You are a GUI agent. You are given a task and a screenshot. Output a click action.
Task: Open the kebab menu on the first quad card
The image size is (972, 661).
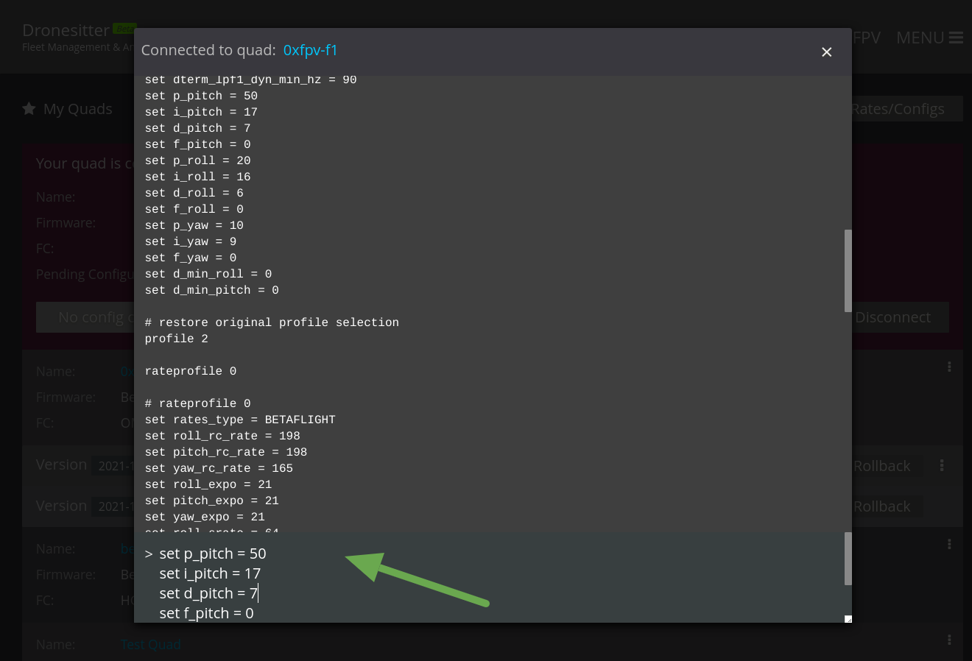[x=949, y=366]
